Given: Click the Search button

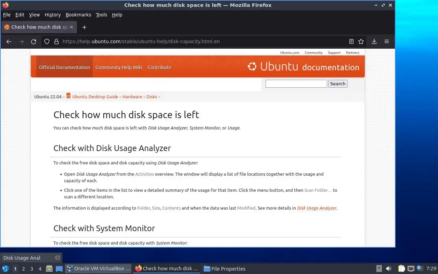Looking at the screenshot, I should (x=338, y=84).
